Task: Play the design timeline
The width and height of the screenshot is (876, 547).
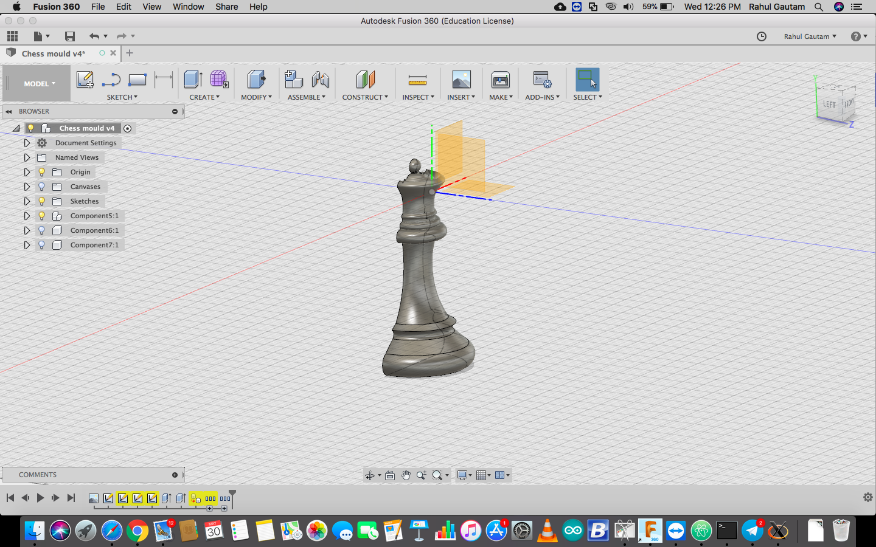Action: (x=40, y=498)
